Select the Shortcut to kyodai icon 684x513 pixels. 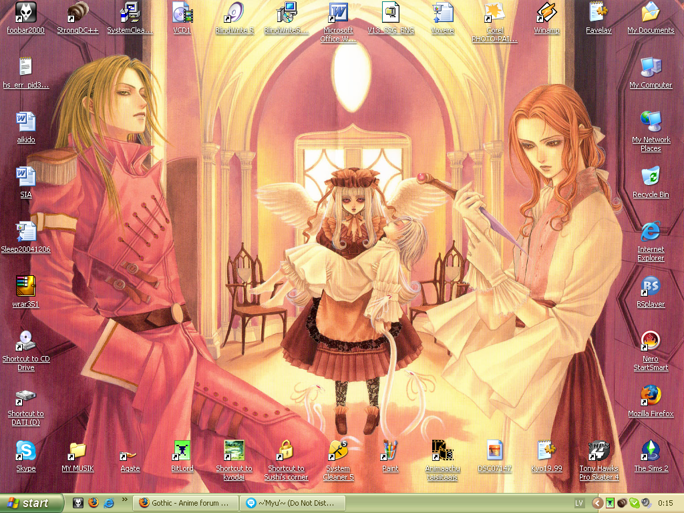tap(234, 461)
